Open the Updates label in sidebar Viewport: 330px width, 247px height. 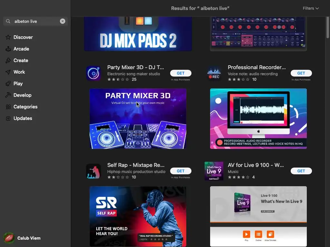(x=23, y=118)
